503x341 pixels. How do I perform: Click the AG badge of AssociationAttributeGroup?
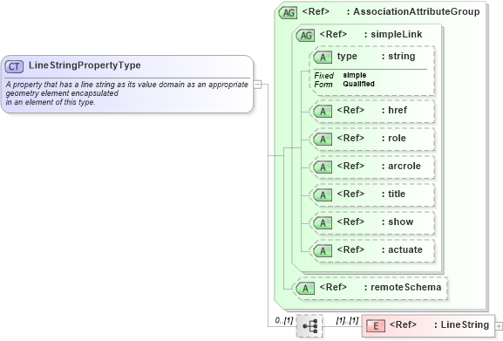tap(288, 13)
